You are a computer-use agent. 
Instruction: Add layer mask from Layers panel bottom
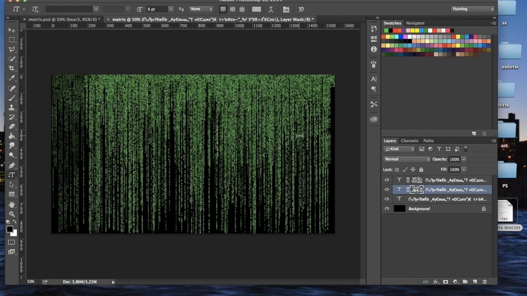click(x=445, y=282)
